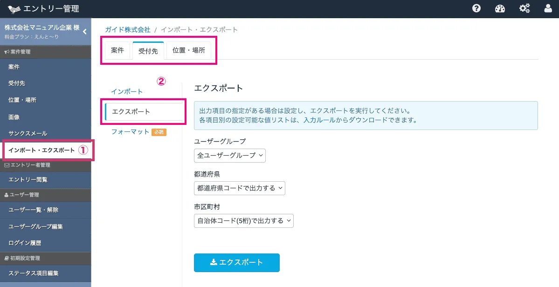Open the settings gears icon
Screen dimensions: 559x287
pos(524,8)
